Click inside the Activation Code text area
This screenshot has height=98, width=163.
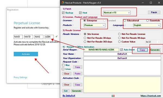[122, 85]
